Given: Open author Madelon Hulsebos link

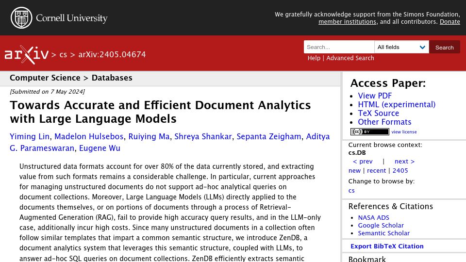Looking at the screenshot, I should (x=89, y=136).
